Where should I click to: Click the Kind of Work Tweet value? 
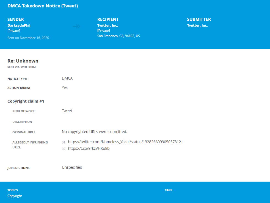click(x=67, y=111)
